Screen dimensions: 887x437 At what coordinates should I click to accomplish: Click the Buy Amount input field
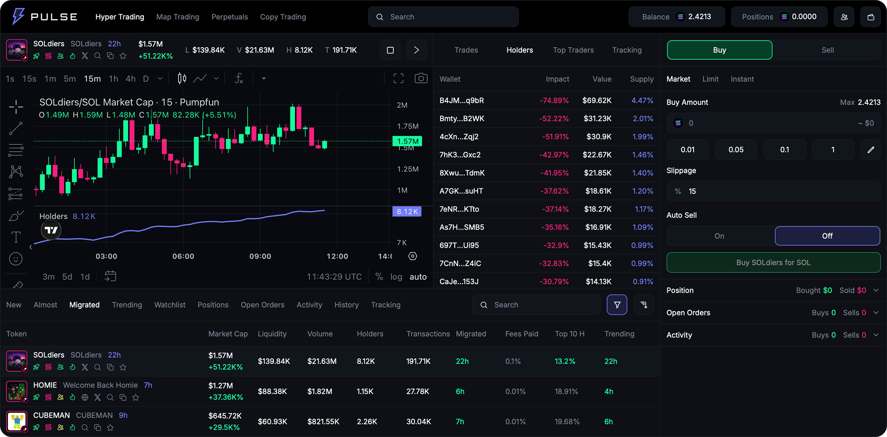pos(773,123)
